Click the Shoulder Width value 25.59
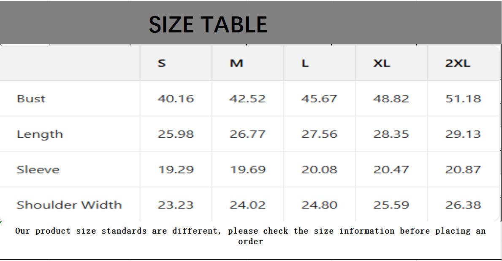 click(x=391, y=205)
